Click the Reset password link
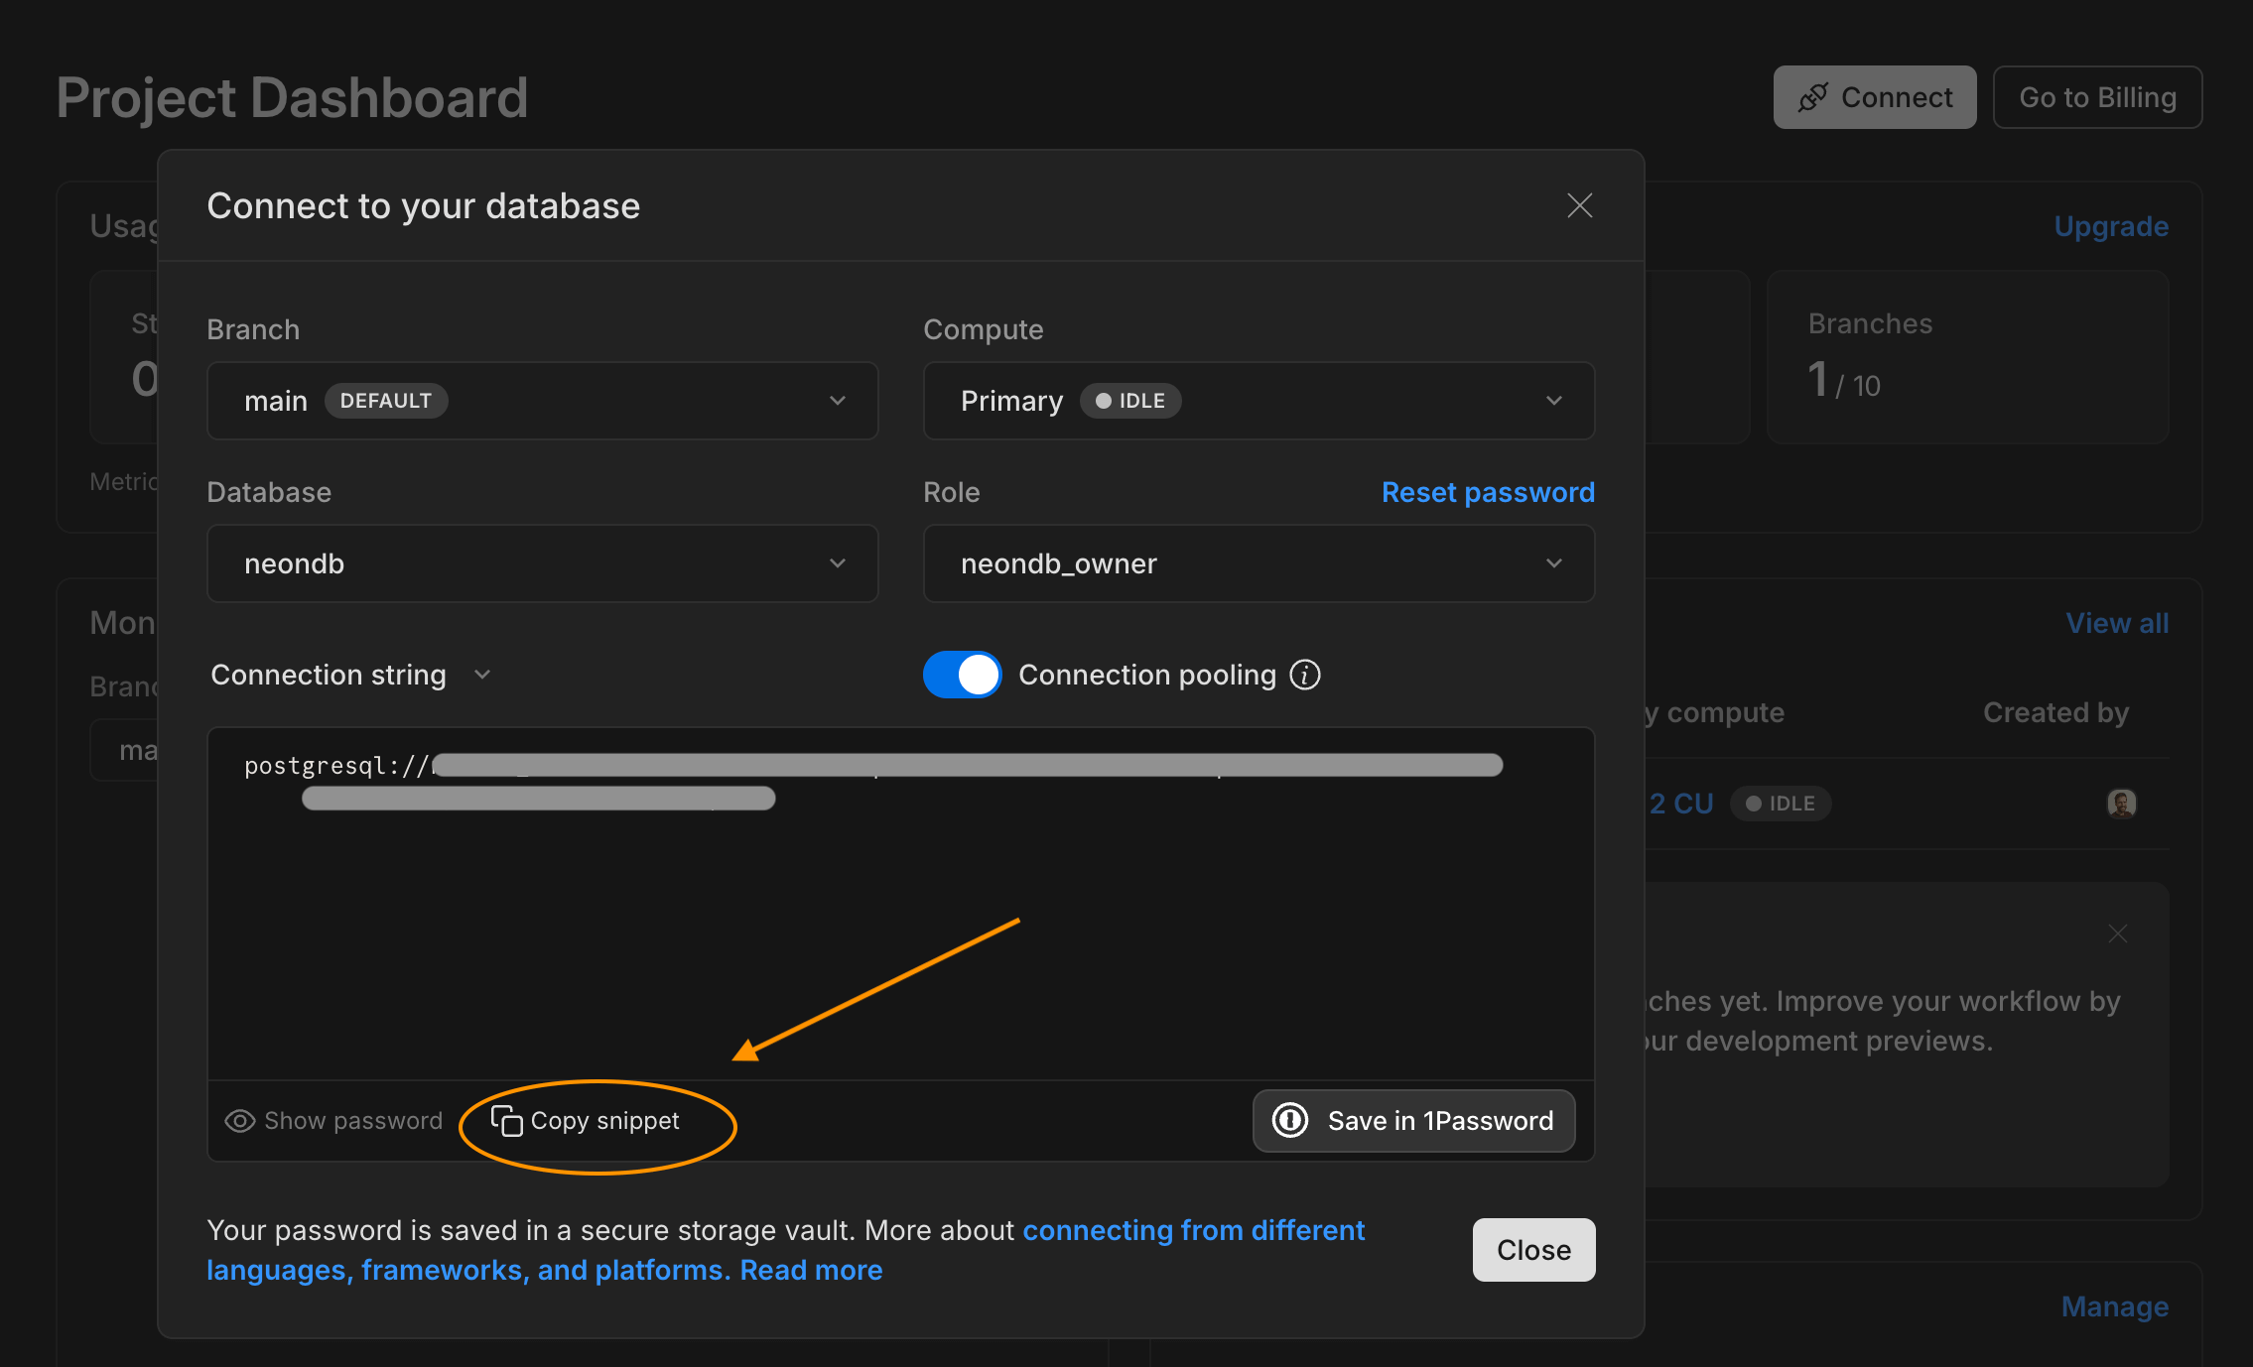Viewport: 2253px width, 1367px height. click(x=1487, y=493)
